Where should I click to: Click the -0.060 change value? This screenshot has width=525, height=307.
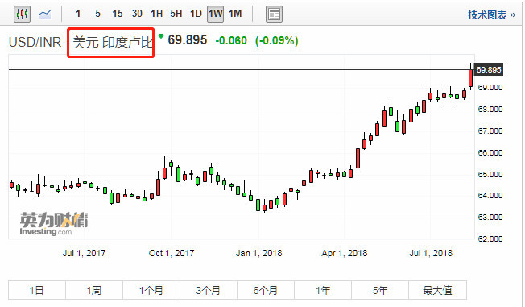(231, 40)
